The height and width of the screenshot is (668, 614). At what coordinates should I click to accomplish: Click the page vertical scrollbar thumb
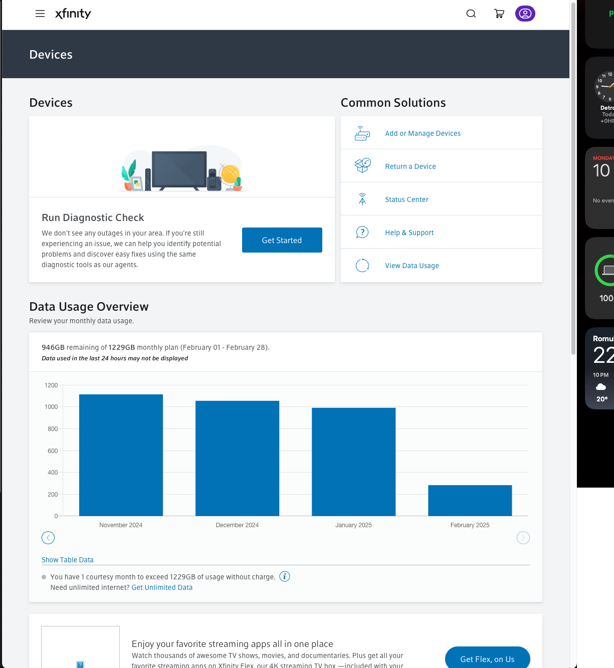tap(573, 178)
